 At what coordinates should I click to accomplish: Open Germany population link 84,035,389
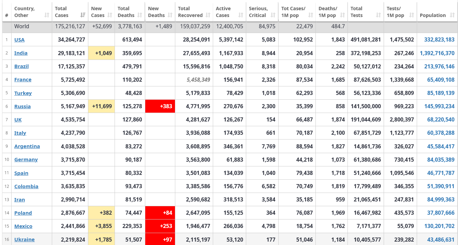[x=441, y=160]
